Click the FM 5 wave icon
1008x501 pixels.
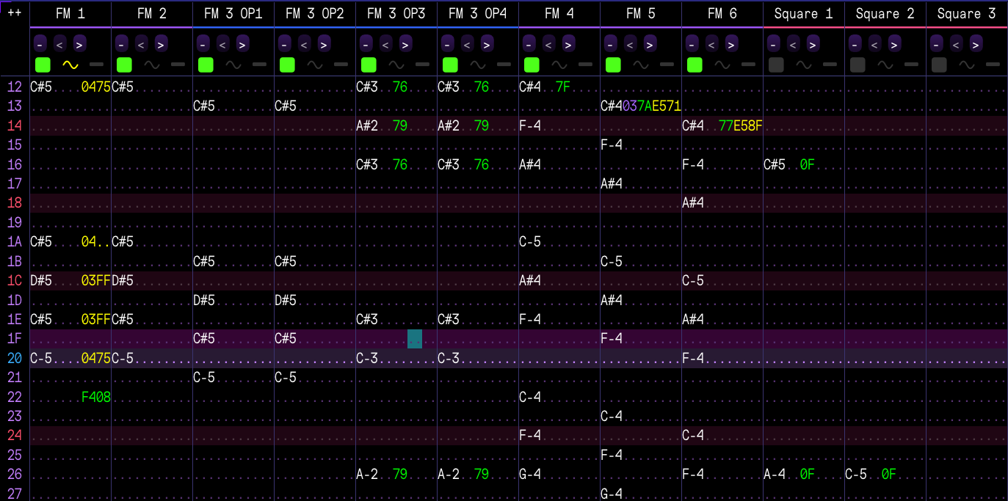click(x=641, y=65)
